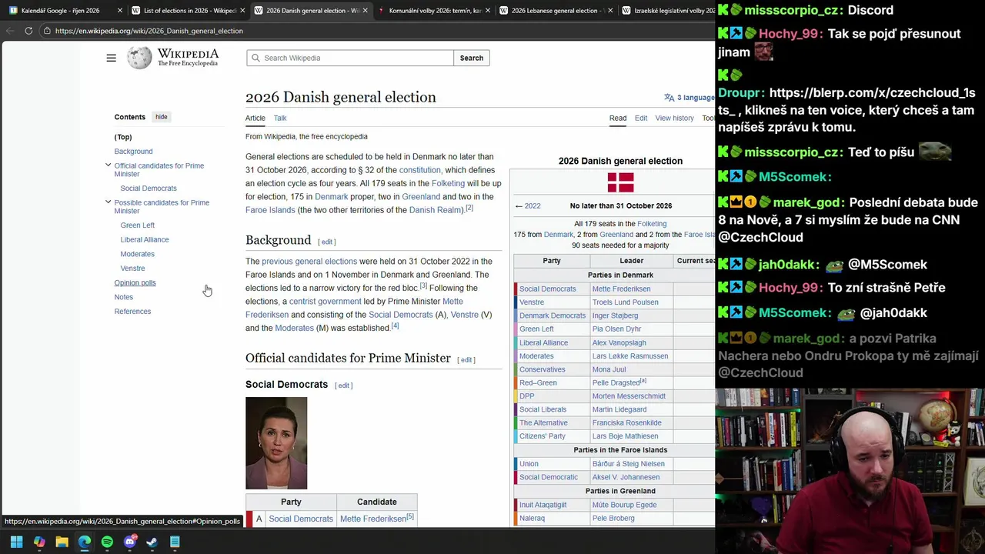This screenshot has height=554, width=985.
Task: Open Mette Frederiksen in candidate table
Action: 373,519
